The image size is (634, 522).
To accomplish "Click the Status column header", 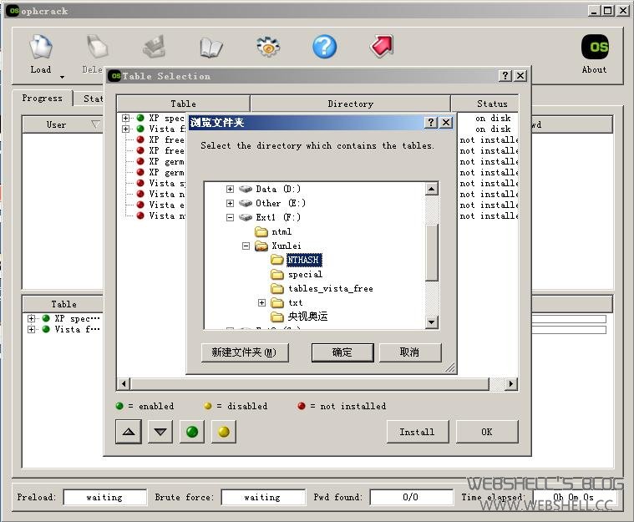I will point(484,104).
